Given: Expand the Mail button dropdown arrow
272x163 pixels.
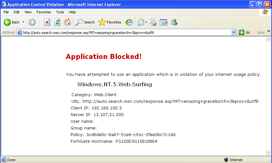Looking at the screenshot, I should [x=146, y=22].
